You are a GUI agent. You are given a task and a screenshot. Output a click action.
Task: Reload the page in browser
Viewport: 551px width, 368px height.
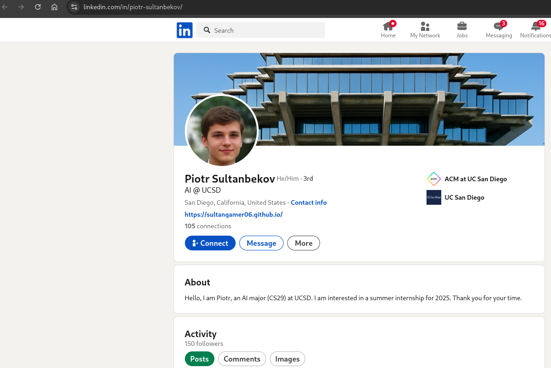click(38, 7)
